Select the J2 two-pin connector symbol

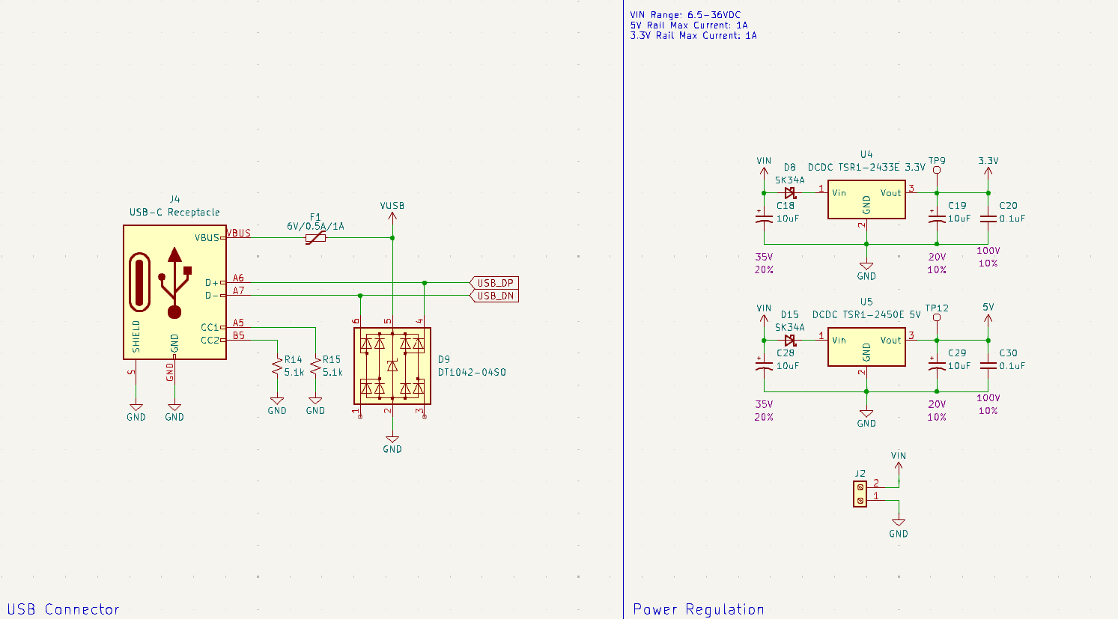coord(860,494)
